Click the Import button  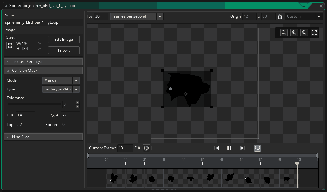[x=64, y=50]
